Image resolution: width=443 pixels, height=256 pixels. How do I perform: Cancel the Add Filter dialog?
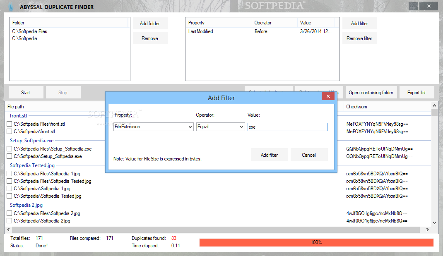309,155
